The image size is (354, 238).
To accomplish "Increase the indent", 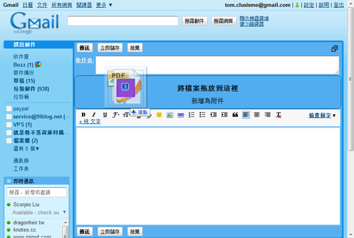I will click(x=224, y=115).
